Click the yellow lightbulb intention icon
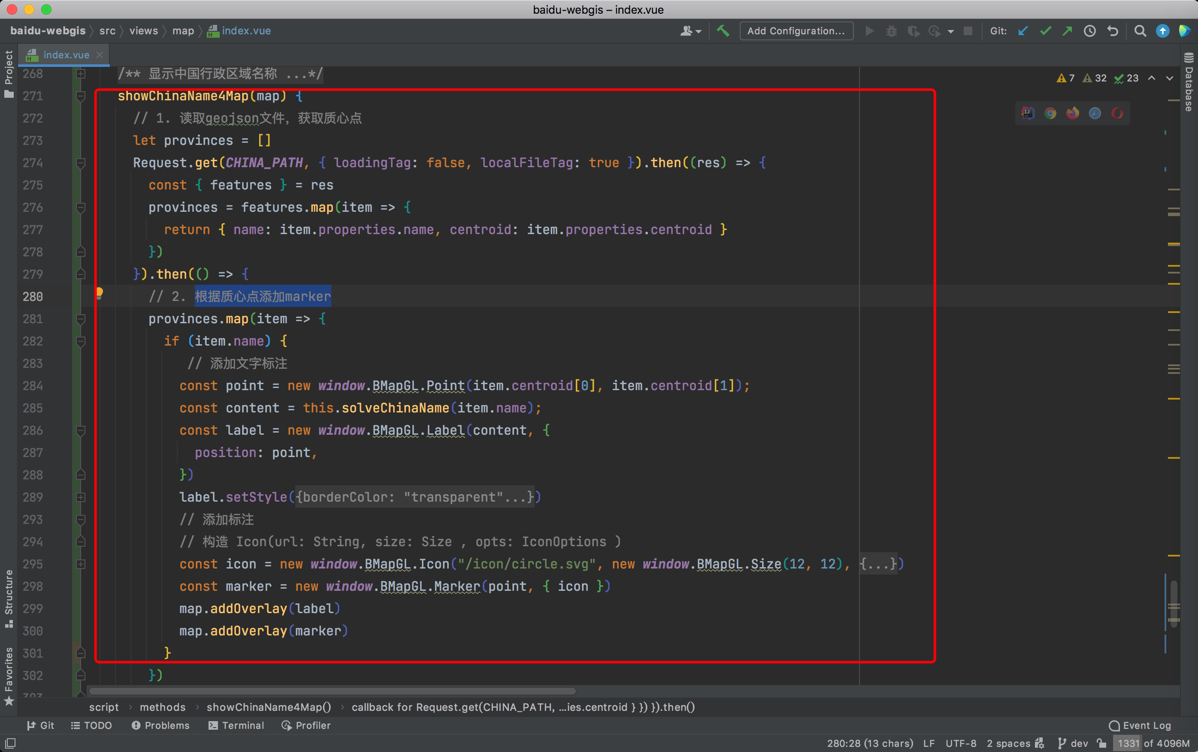This screenshot has width=1198, height=752. click(100, 293)
